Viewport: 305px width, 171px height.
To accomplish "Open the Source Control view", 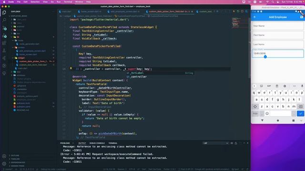I will click(x=4, y=28).
